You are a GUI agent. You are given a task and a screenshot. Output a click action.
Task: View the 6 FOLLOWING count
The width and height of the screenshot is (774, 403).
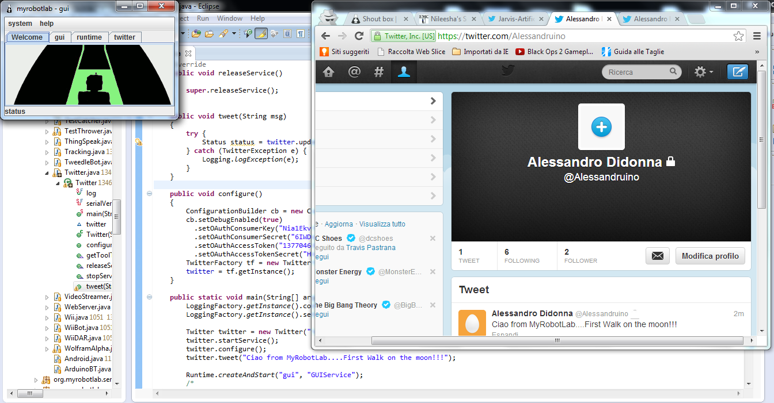522,256
